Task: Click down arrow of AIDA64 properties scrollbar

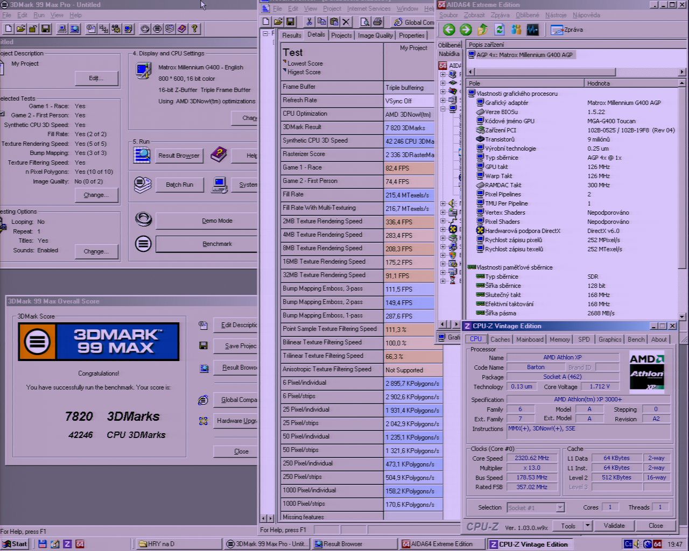Action: pyautogui.click(x=683, y=317)
